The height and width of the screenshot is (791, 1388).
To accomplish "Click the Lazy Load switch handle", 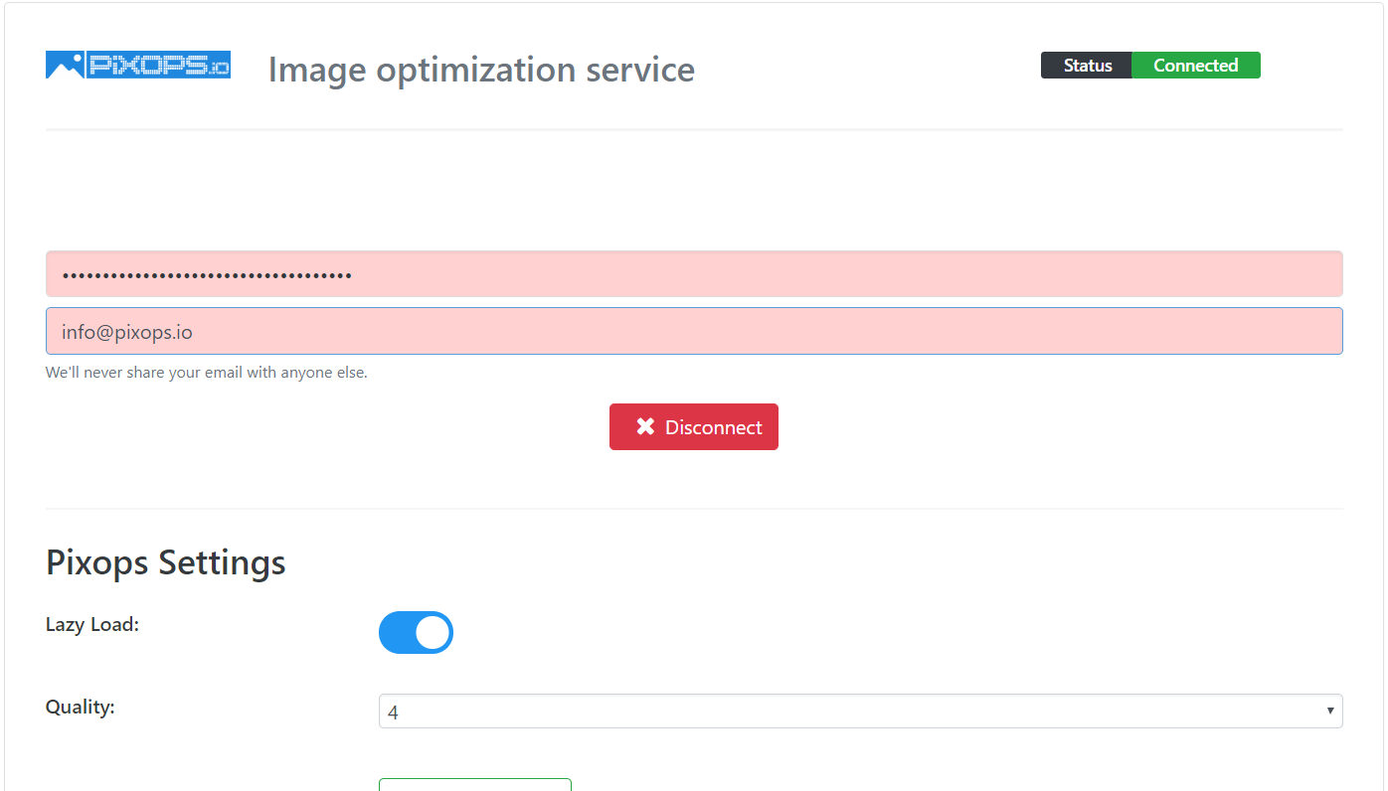I will coord(432,632).
